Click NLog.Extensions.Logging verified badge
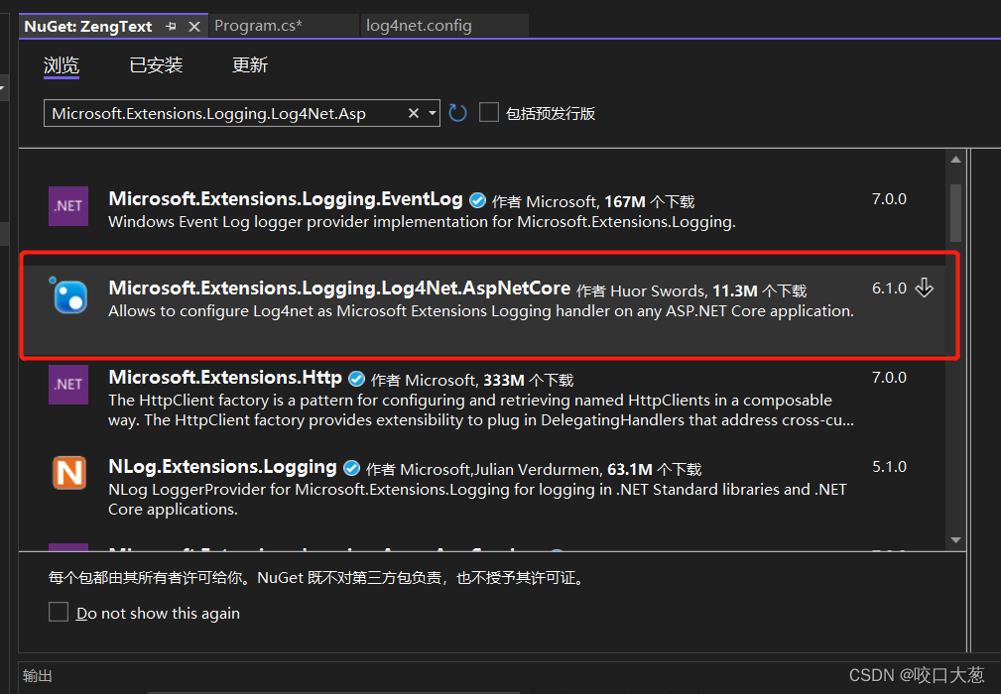1001x694 pixels. point(352,468)
